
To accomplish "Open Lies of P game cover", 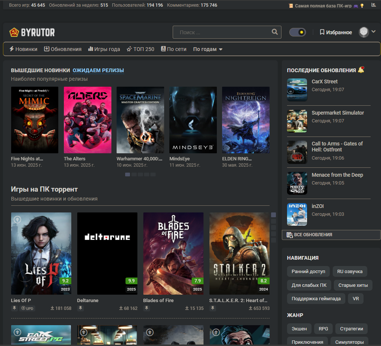I will click(x=41, y=253).
